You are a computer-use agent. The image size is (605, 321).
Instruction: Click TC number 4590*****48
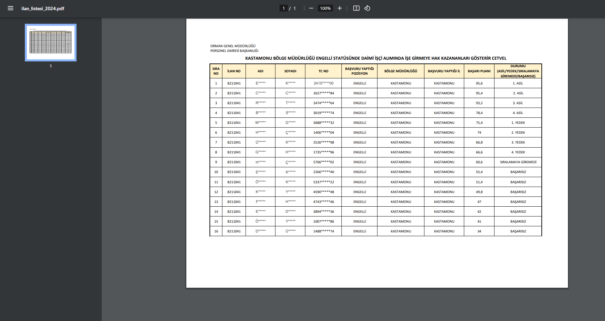coord(323,192)
